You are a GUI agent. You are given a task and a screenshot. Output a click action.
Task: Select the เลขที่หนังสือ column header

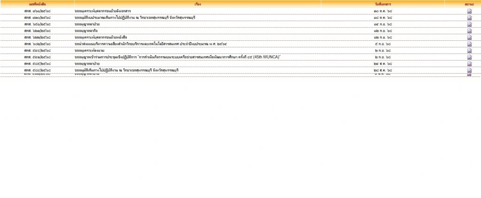pos(37,4)
